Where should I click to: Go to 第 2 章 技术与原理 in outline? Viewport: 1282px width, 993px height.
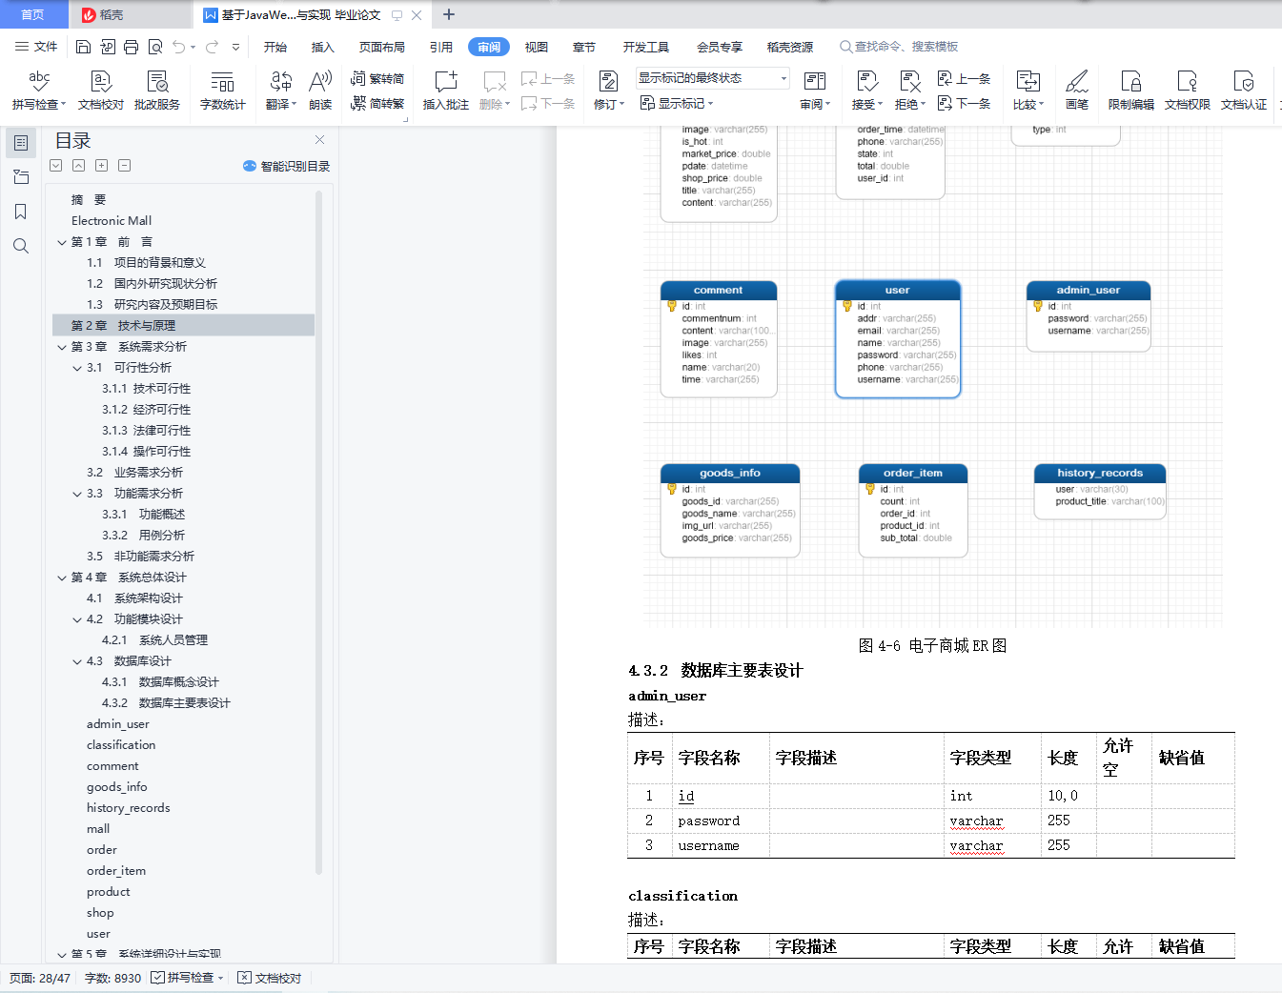point(183,326)
